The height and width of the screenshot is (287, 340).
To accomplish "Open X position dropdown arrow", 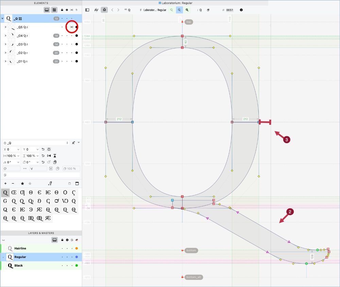I will point(18,150).
